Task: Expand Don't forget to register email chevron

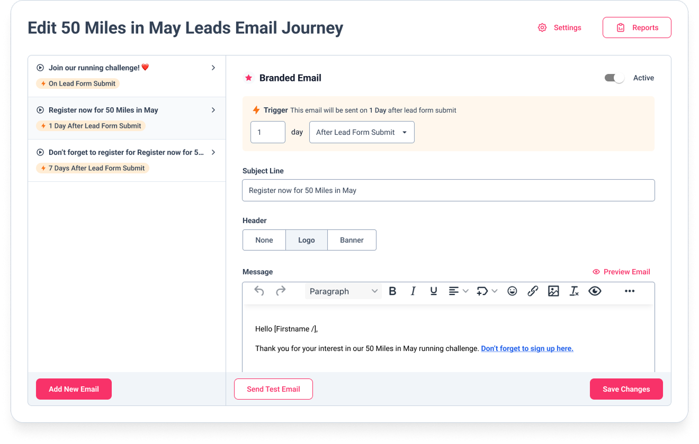Action: (x=213, y=152)
